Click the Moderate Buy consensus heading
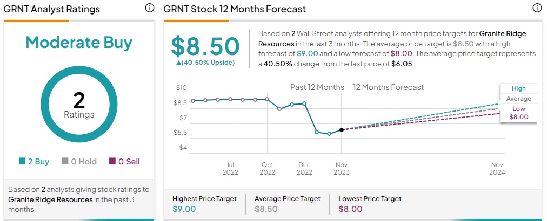 pos(79,43)
